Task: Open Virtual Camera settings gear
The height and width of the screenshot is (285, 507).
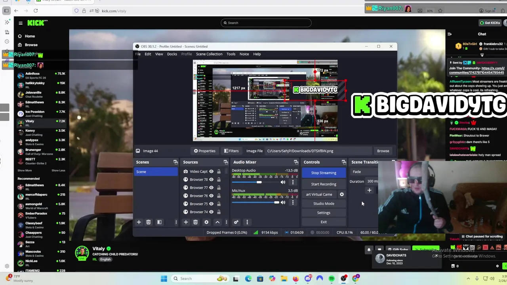Action: 342,194
